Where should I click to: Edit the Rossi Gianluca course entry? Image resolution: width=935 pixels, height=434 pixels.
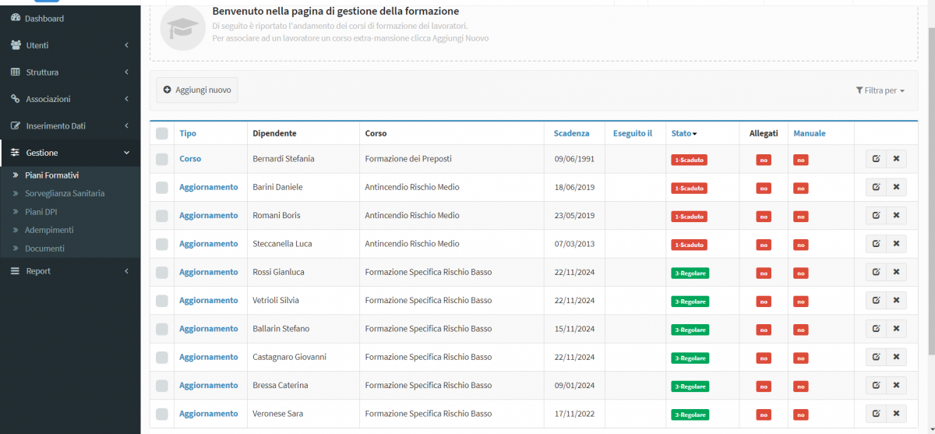(x=876, y=272)
